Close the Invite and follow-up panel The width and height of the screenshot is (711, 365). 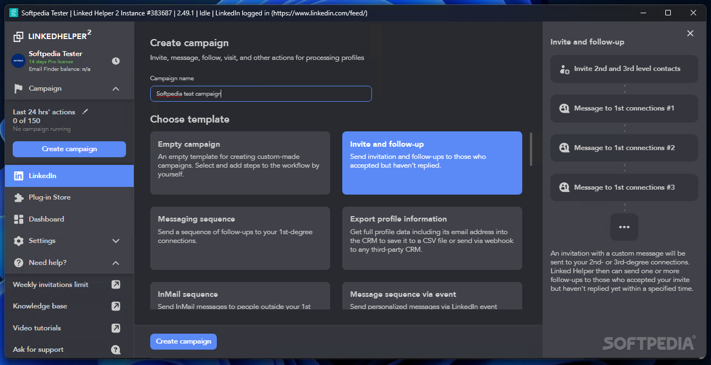(x=690, y=34)
